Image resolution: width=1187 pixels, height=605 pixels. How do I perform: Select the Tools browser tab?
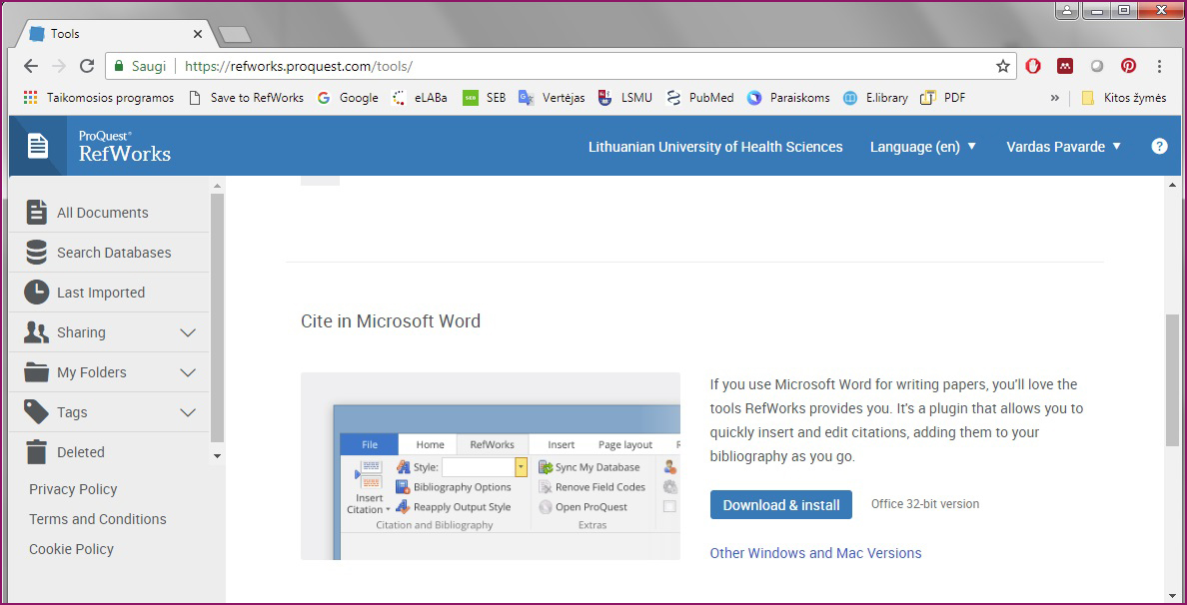point(110,34)
